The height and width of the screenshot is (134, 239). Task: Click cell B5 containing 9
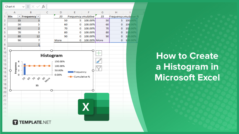[31, 32]
